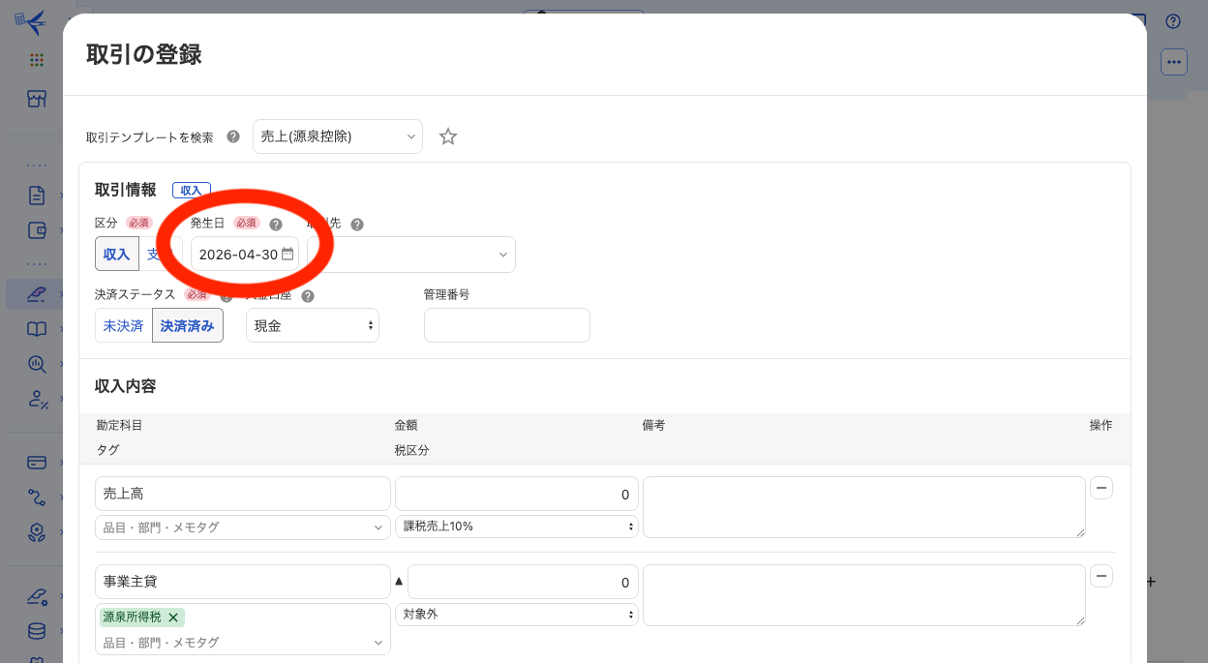
Task: Open the wallet icon in the sidebar
Action: pyautogui.click(x=37, y=230)
